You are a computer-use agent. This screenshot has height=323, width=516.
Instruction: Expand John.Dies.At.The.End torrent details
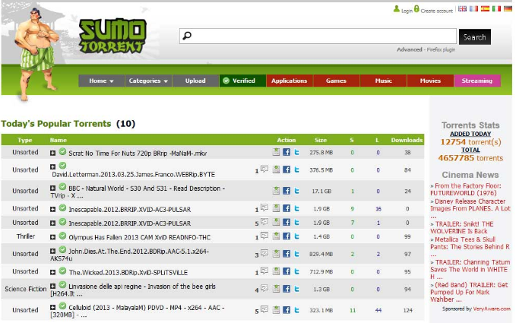coord(52,252)
